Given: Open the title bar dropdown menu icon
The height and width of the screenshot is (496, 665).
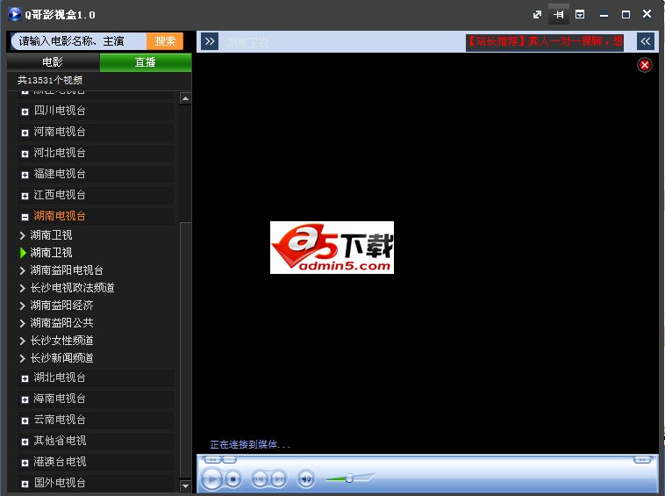Looking at the screenshot, I should coord(580,15).
